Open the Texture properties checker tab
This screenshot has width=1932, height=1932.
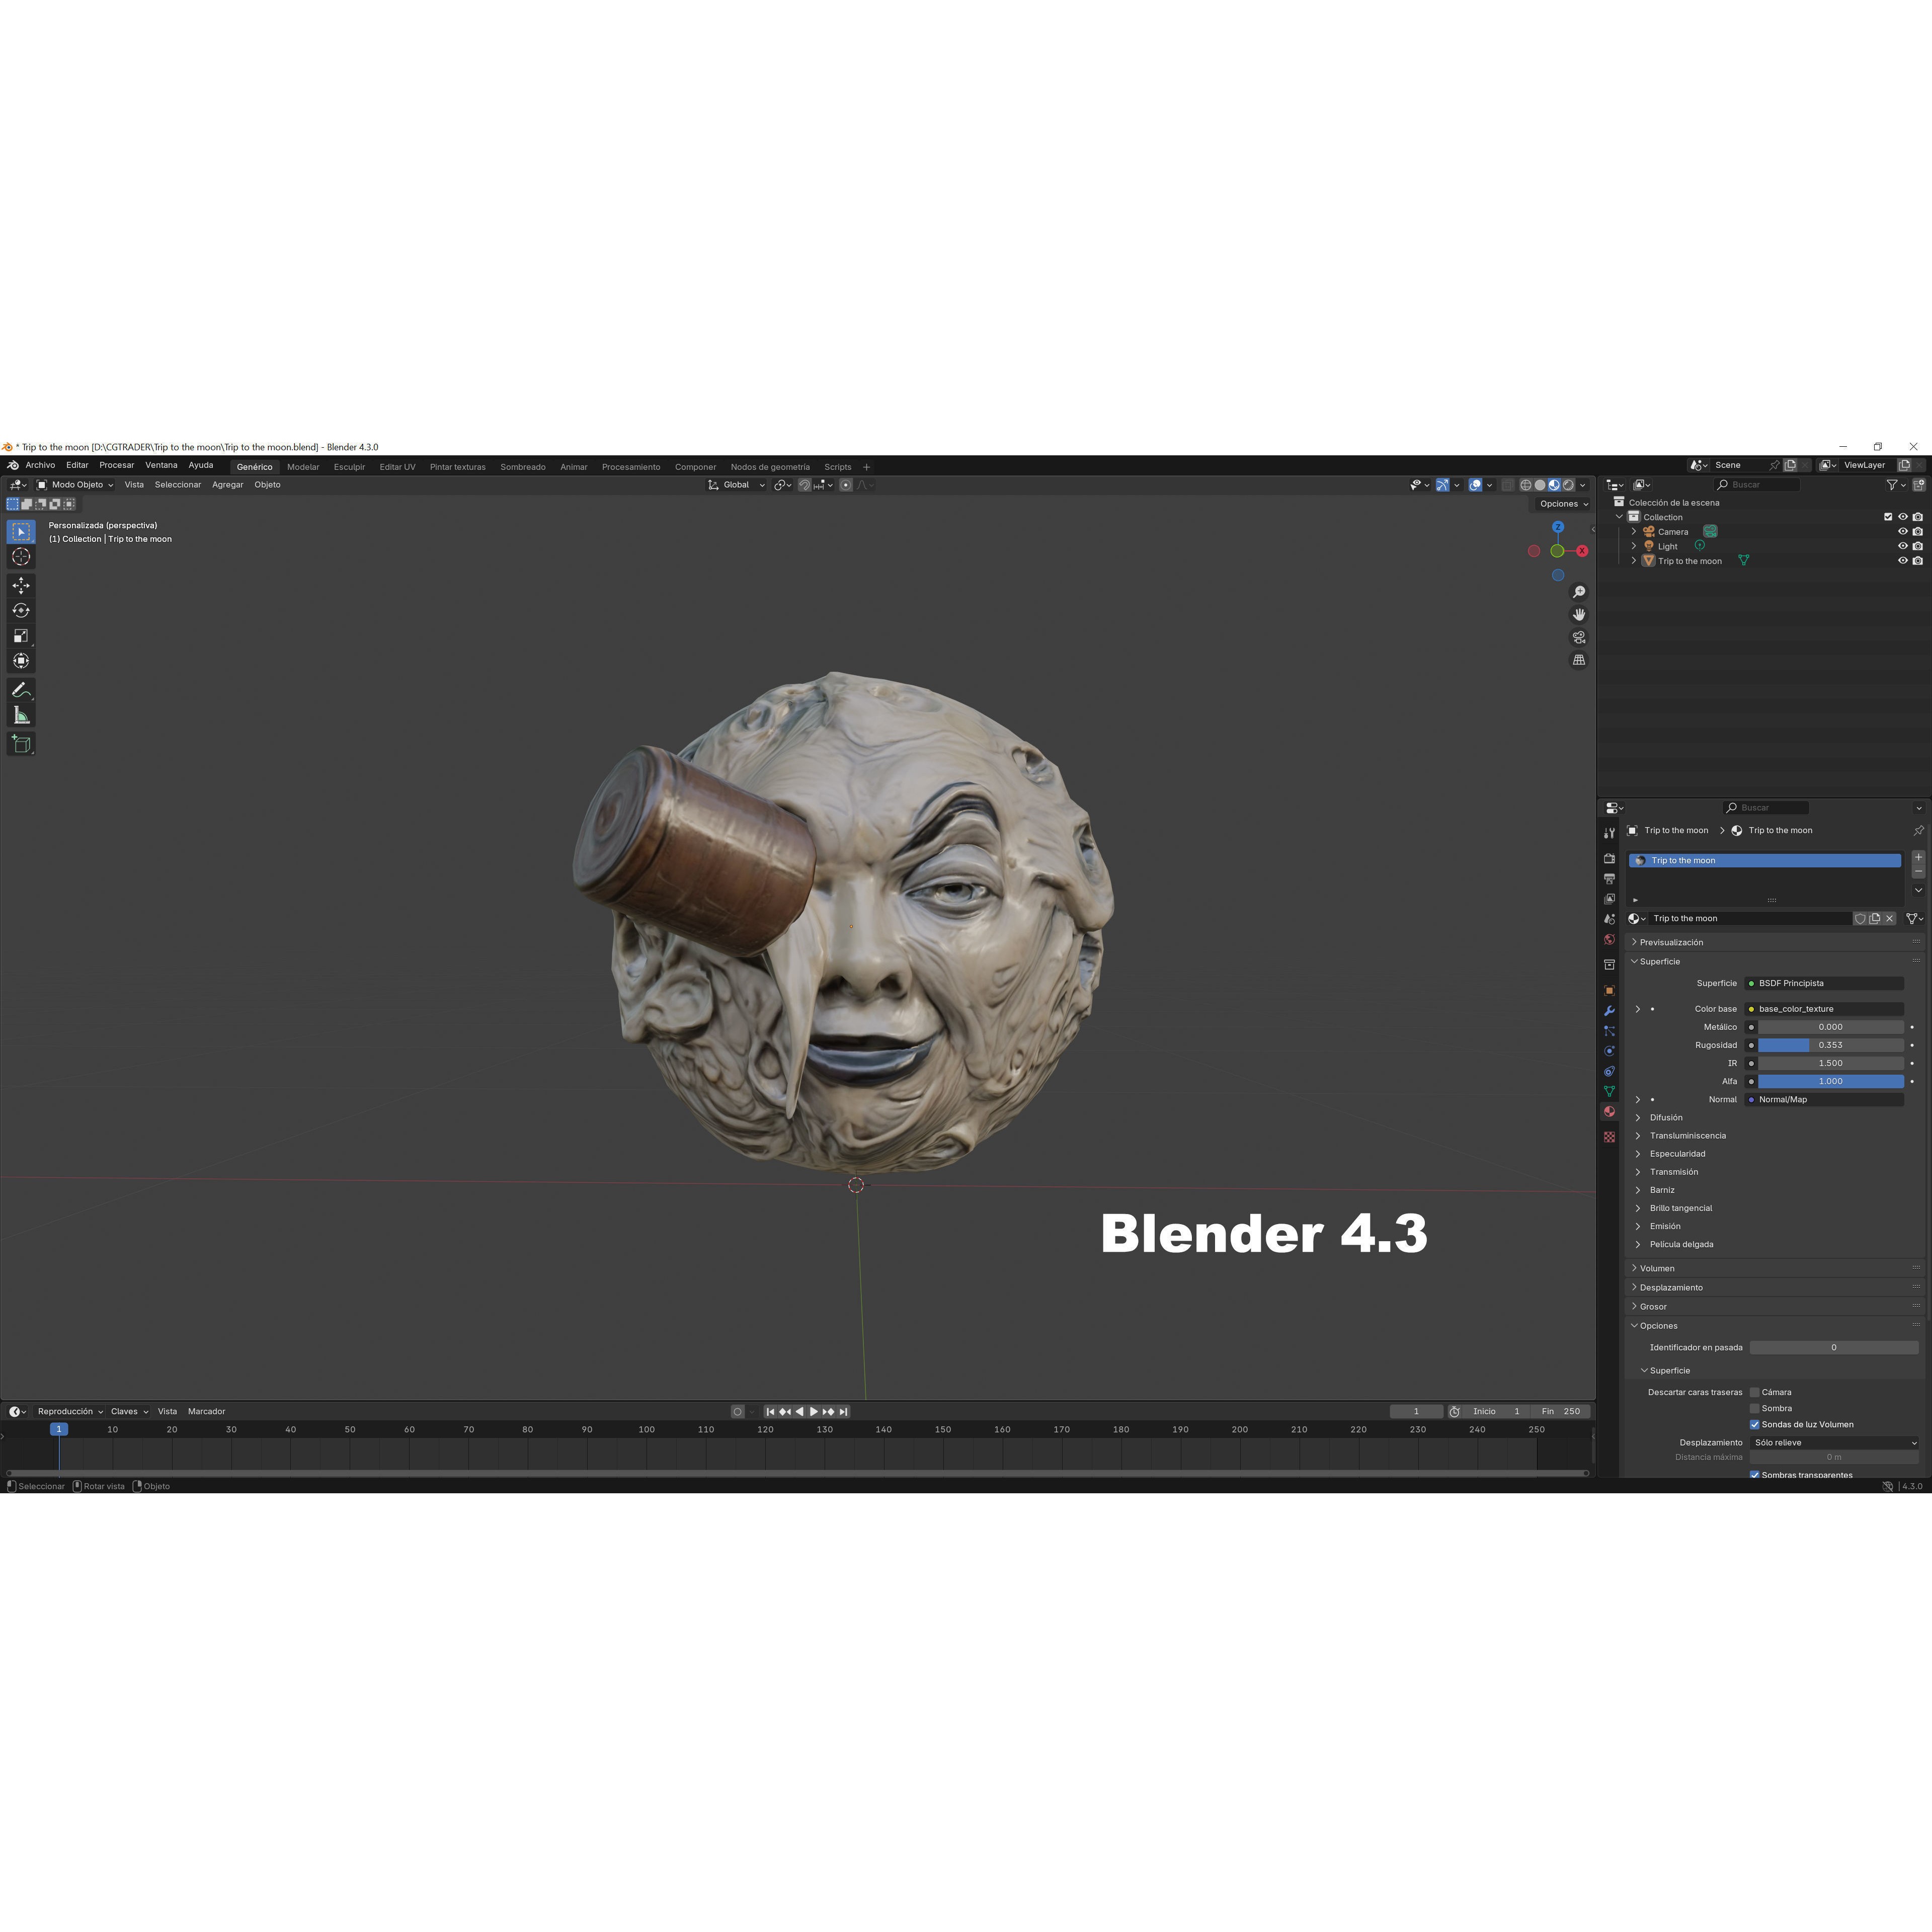click(1609, 1137)
